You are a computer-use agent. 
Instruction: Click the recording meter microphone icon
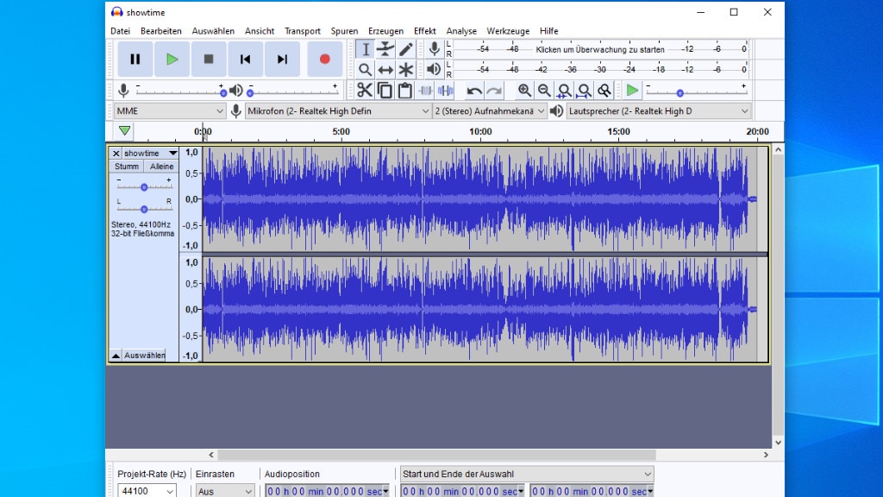[x=435, y=49]
